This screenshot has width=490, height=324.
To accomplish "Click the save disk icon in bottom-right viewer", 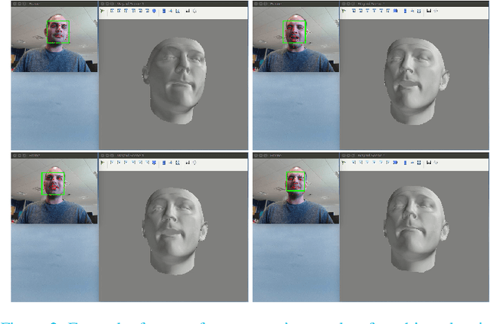I will (x=428, y=162).
